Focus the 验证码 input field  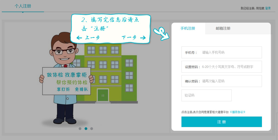tap(206, 95)
